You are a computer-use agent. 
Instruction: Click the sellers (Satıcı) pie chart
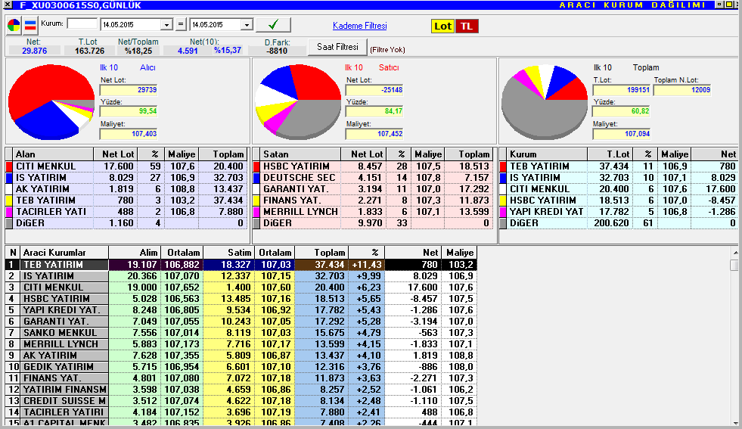coord(298,102)
